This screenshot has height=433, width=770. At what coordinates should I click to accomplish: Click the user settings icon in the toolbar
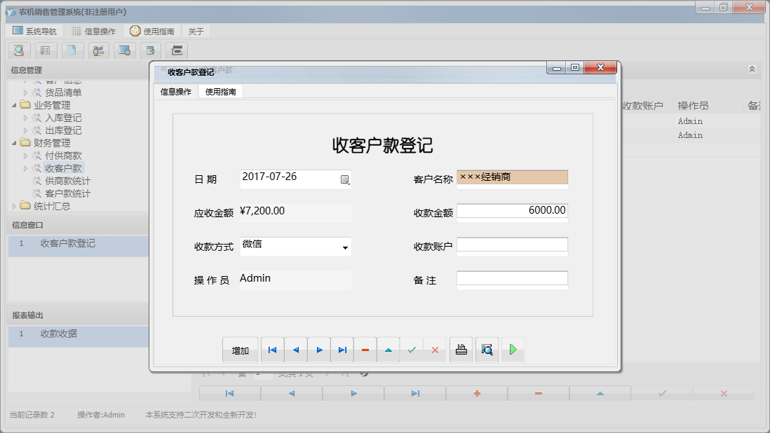point(99,50)
